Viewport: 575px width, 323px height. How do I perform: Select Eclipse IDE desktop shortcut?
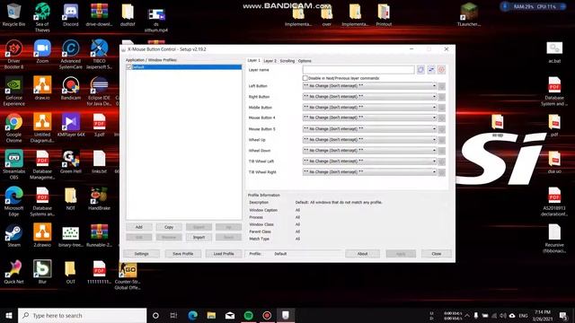[99, 92]
